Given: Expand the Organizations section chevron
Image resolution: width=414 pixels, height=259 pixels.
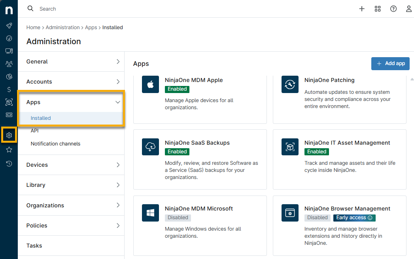Looking at the screenshot, I should pos(118,205).
